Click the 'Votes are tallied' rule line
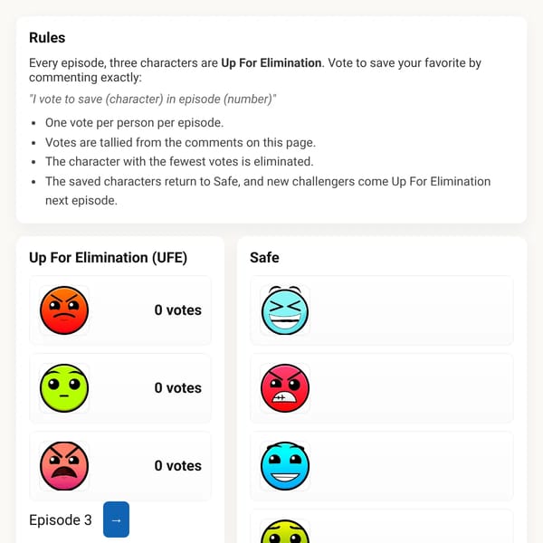Viewport: 543px width, 543px height. coord(180,142)
